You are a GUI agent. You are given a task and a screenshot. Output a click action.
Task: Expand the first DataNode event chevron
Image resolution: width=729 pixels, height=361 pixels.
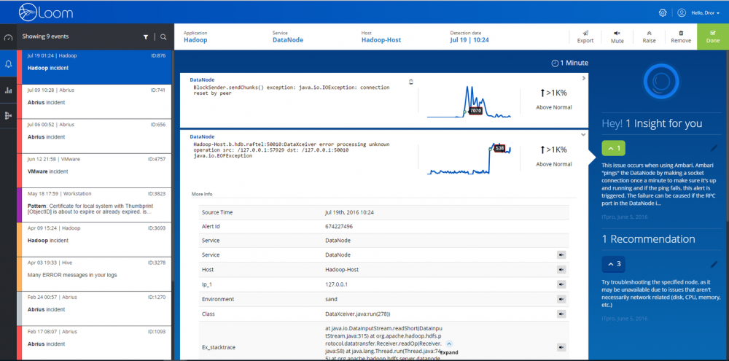pos(583,78)
